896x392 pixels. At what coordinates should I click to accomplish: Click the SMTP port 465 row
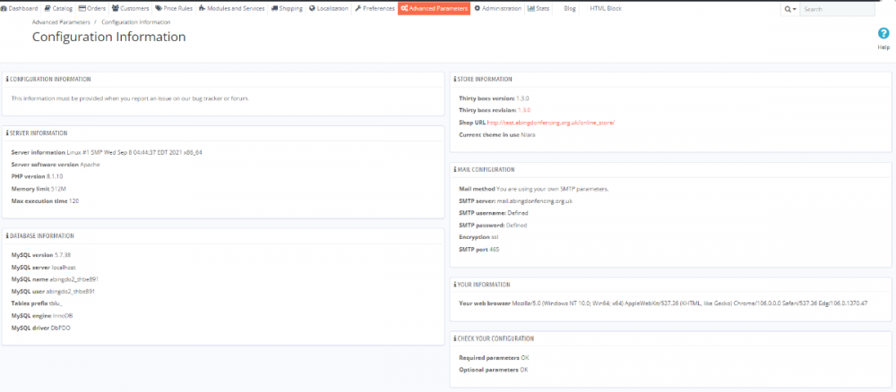point(479,250)
